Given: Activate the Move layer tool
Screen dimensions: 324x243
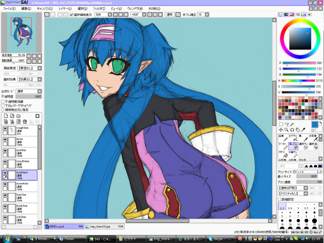Looking at the screenshot, I should (281, 130).
